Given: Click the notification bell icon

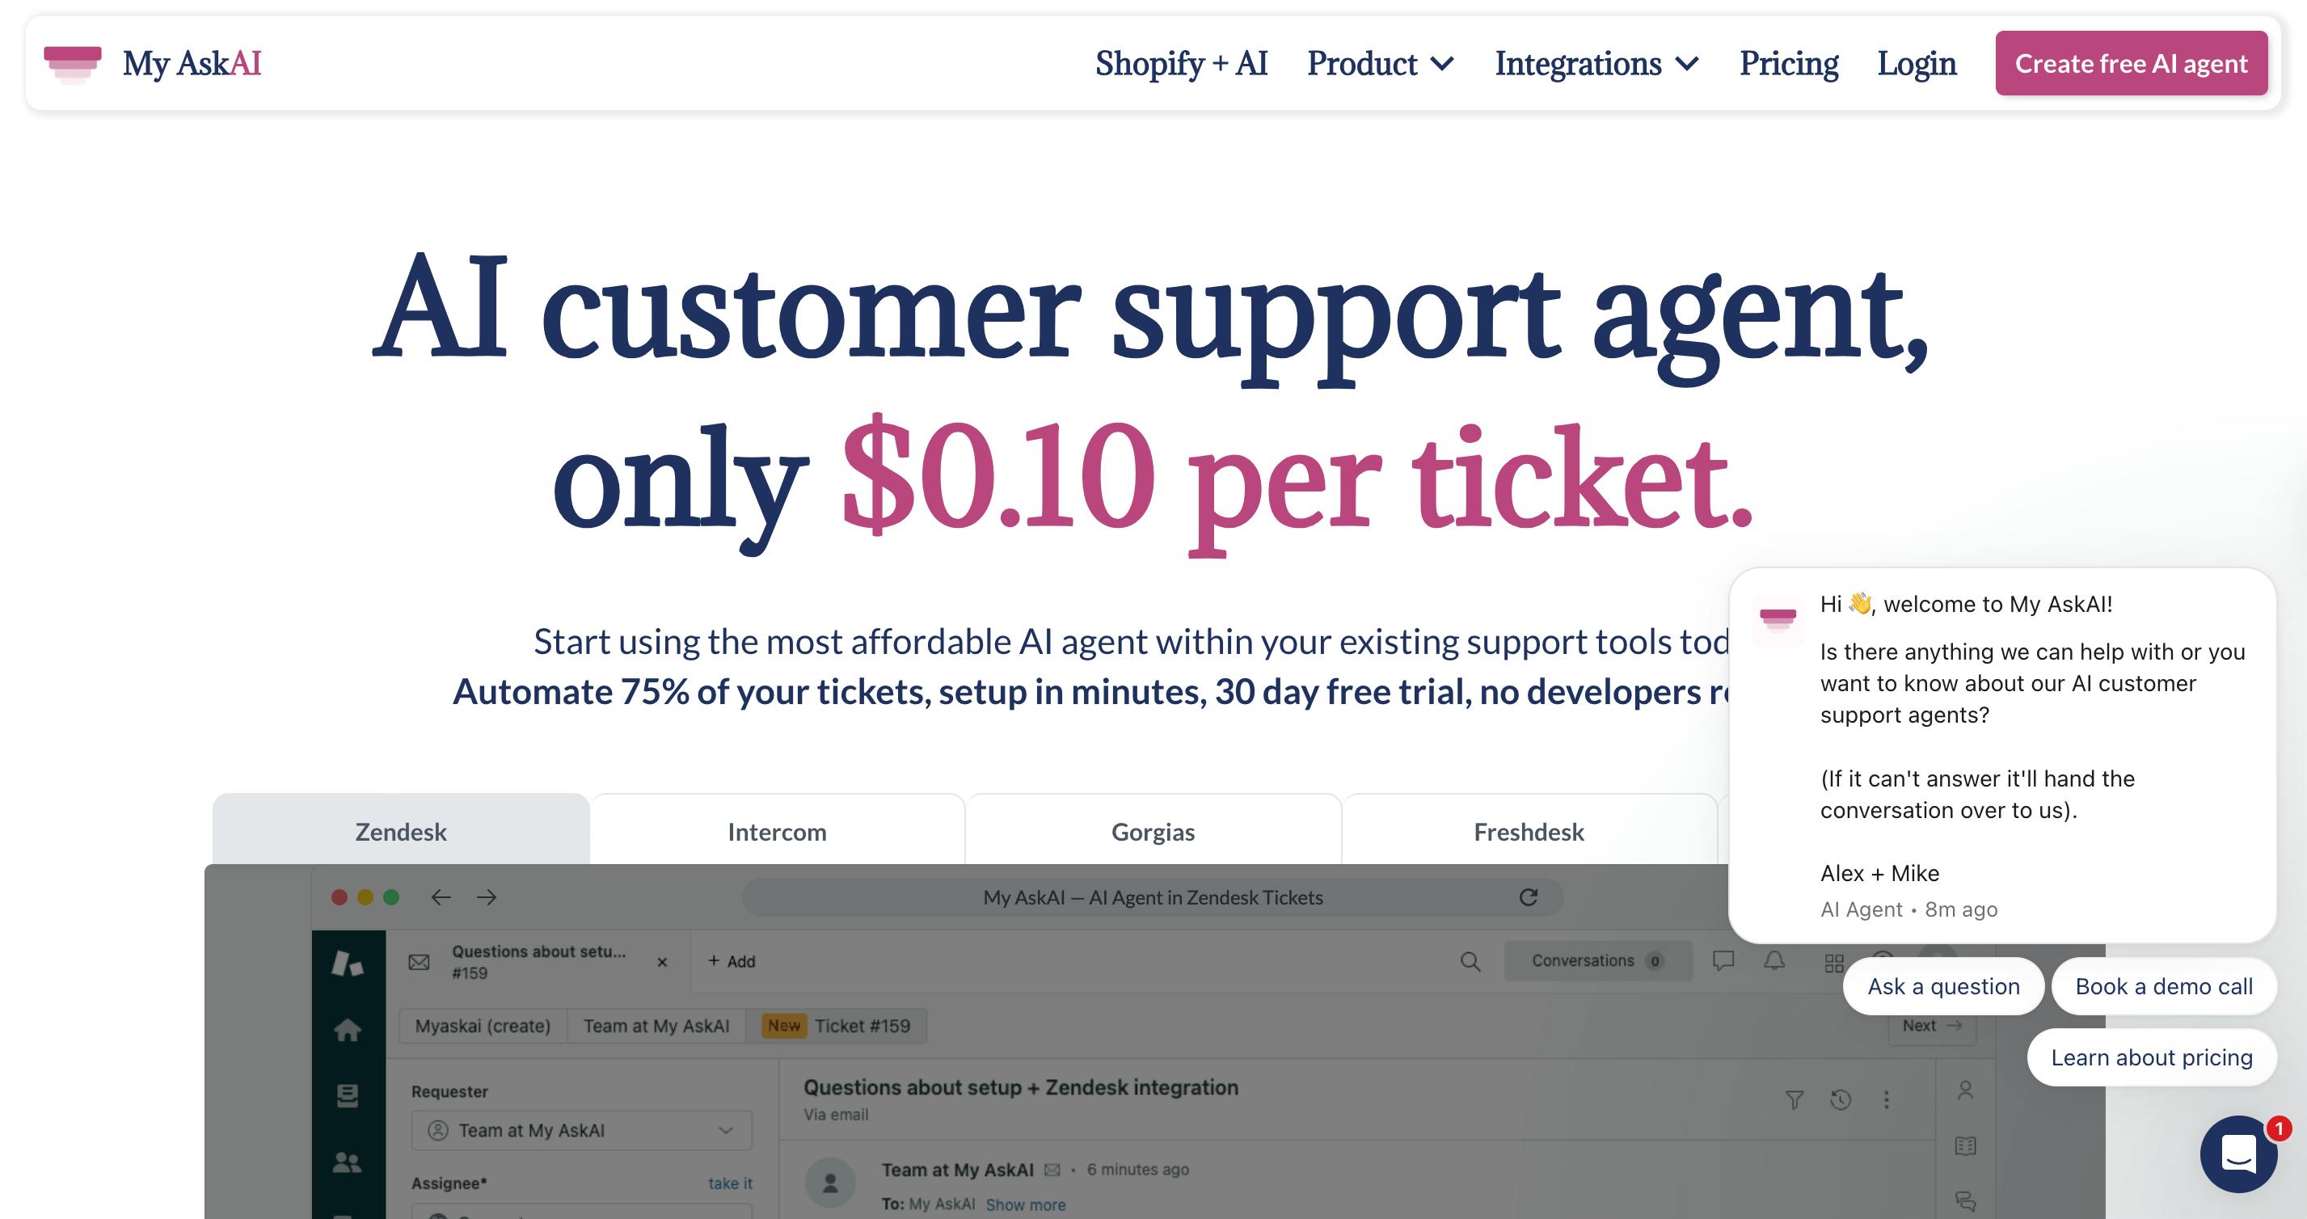Looking at the screenshot, I should [x=1774, y=961].
